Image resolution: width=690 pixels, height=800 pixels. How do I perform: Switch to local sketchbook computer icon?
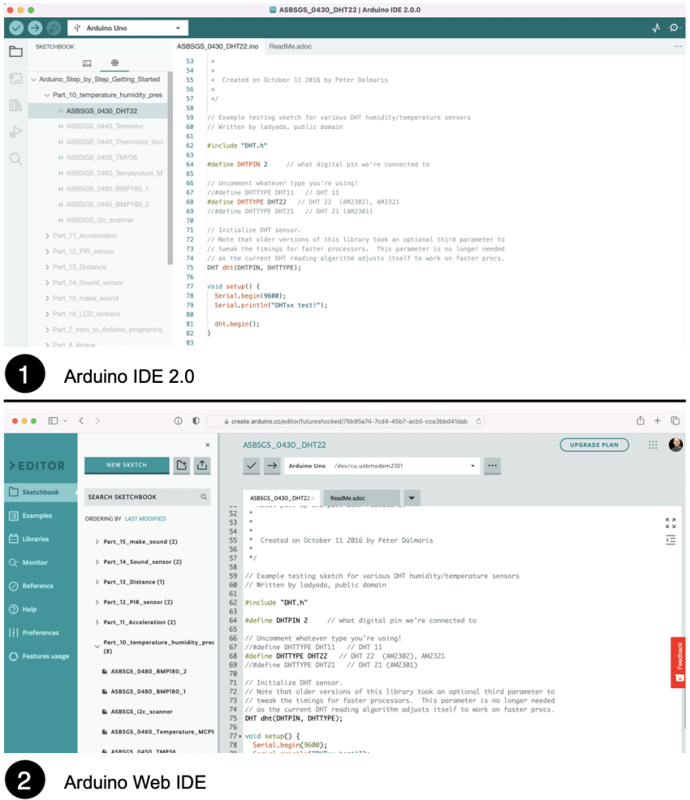[87, 63]
